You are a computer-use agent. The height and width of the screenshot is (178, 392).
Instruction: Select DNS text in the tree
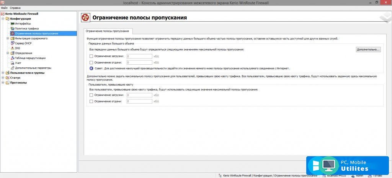(x=18, y=48)
